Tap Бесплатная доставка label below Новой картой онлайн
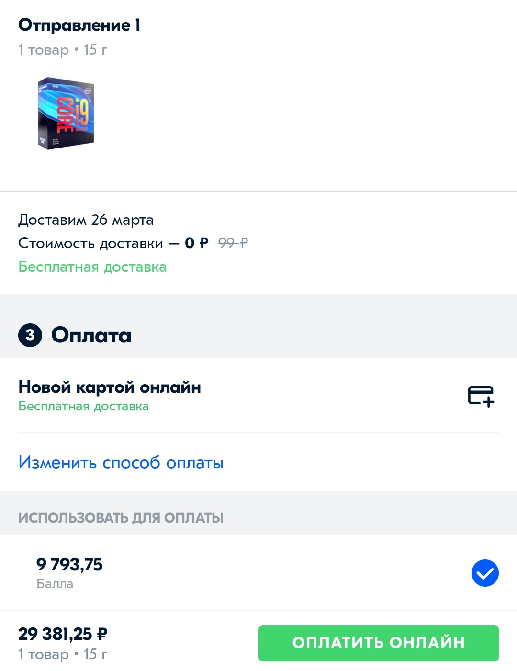This screenshot has height=671, width=517. coord(84,407)
